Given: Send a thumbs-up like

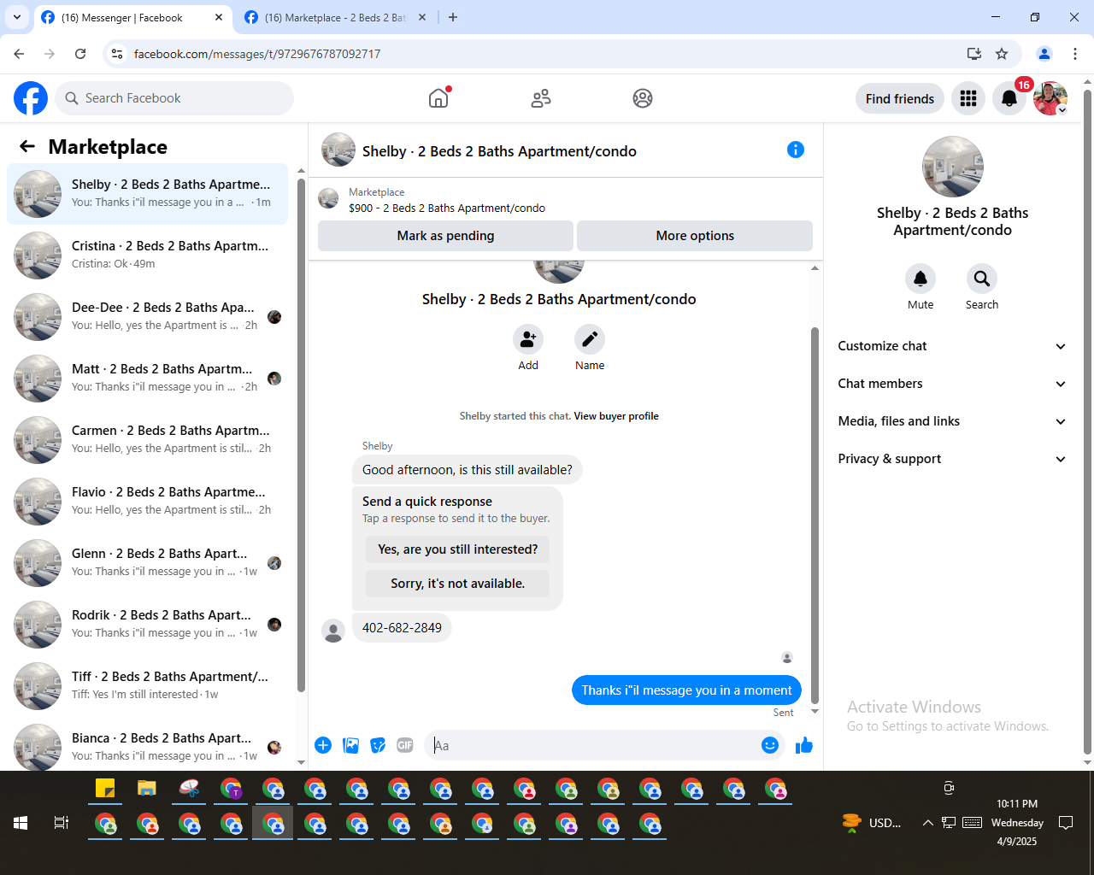Looking at the screenshot, I should pos(804,745).
